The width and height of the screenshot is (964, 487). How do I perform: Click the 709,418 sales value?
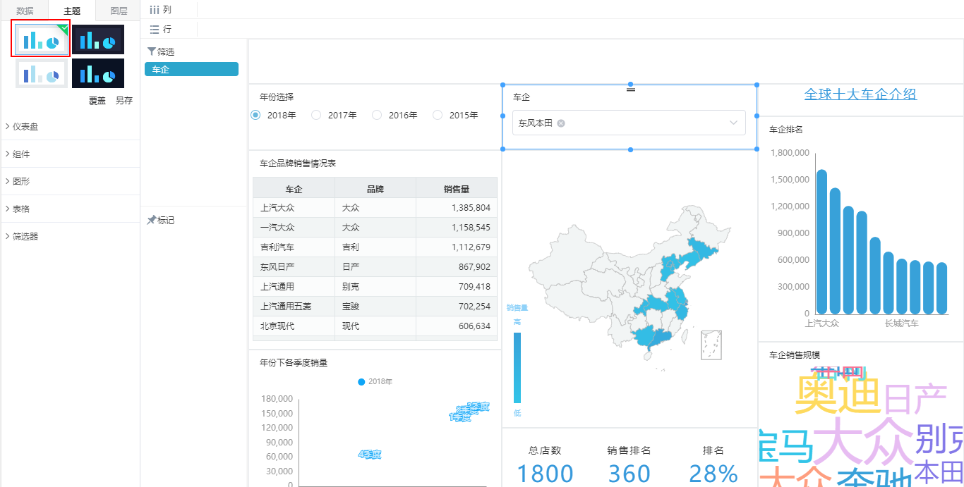(x=474, y=287)
